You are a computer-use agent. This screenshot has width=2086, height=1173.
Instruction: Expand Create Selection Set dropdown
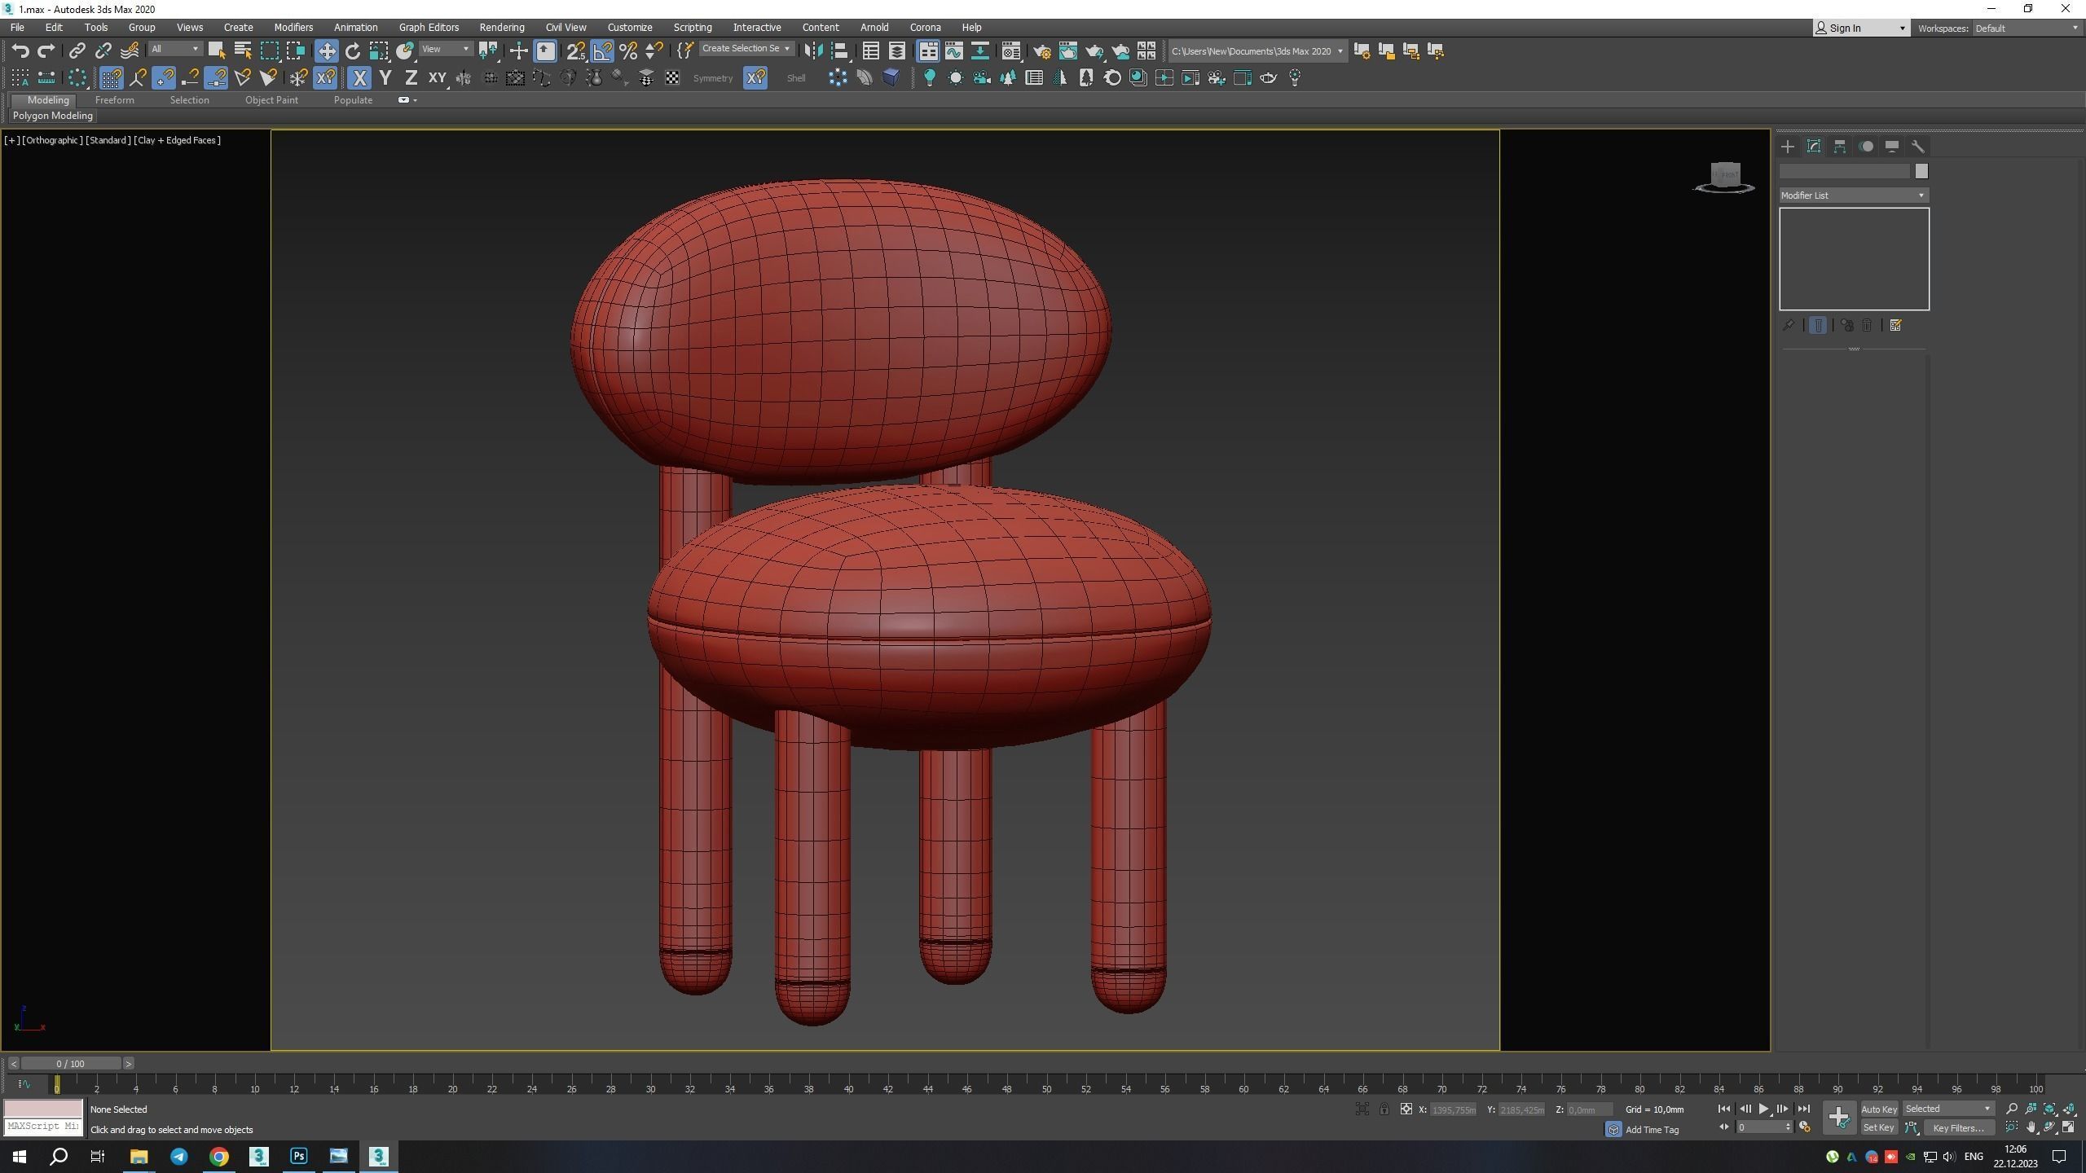point(746,49)
